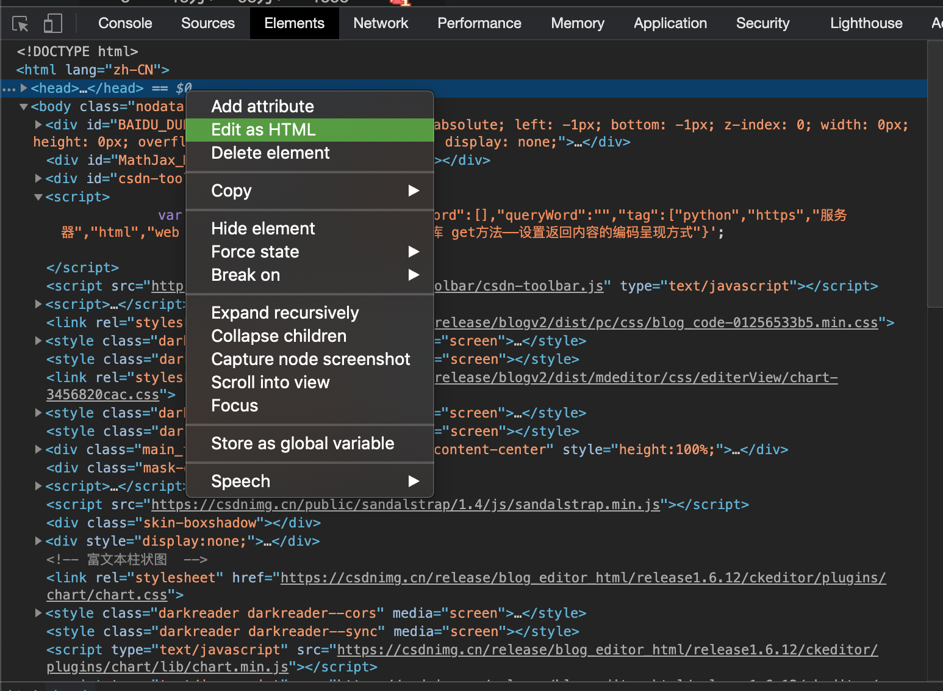943x691 pixels.
Task: Expand the div with display:none style
Action: click(x=38, y=541)
